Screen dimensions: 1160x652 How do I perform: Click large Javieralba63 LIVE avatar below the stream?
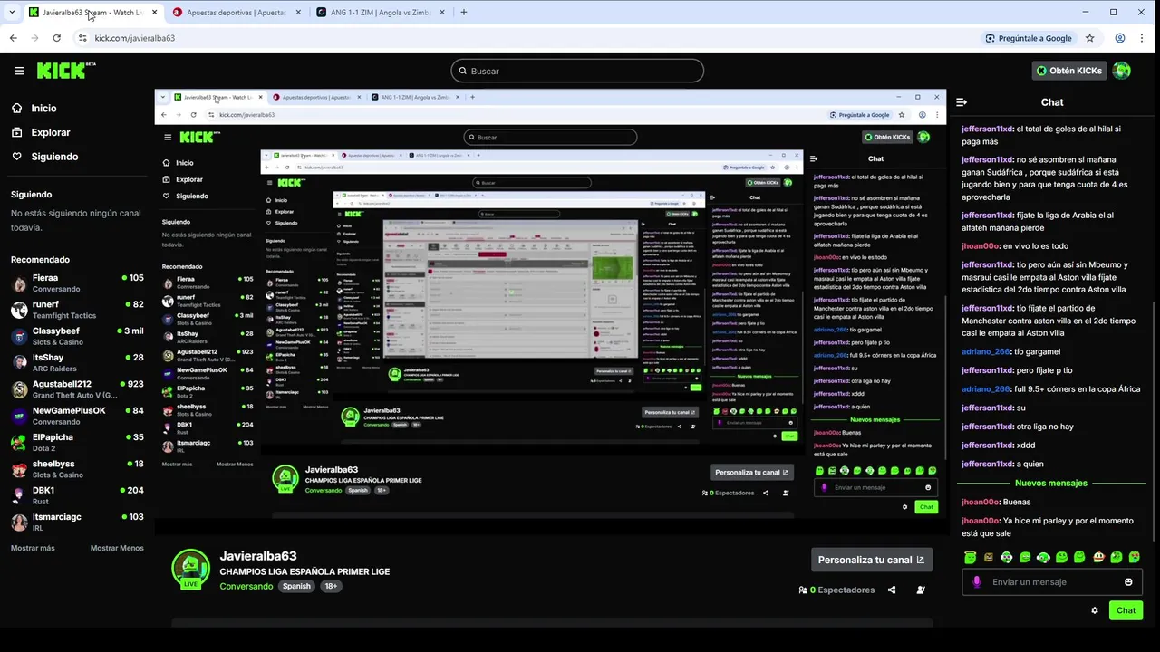coord(190,569)
